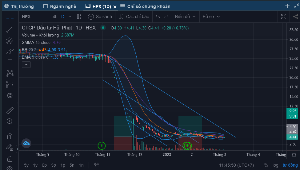
Task: Set the range to 1y
Action: pos(35,165)
